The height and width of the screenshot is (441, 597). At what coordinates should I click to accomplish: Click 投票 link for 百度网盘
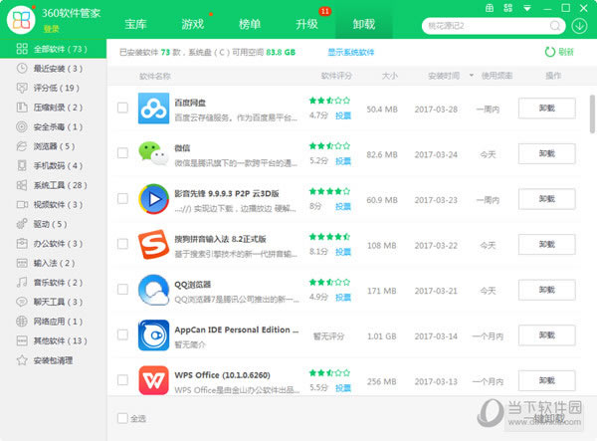[343, 115]
